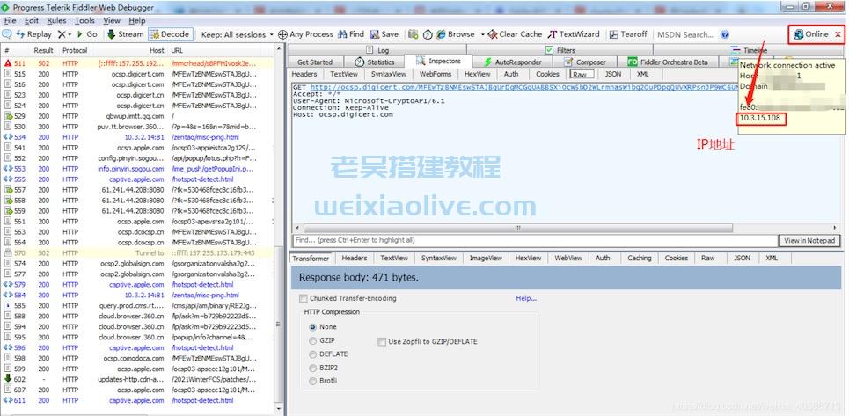Select the GZIP compression radio button
849x416 pixels.
pyautogui.click(x=313, y=340)
